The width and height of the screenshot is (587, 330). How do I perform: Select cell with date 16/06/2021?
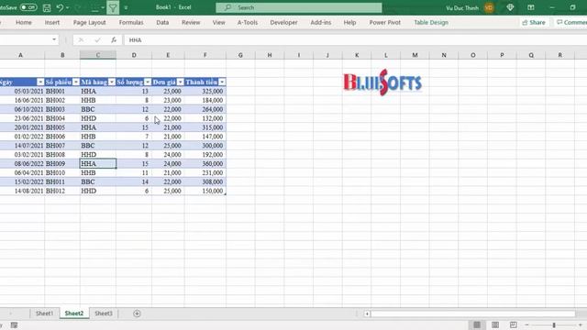tap(22, 100)
